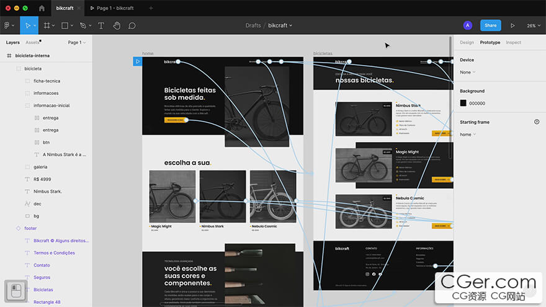Switch to the Assets tab
The width and height of the screenshot is (546, 307).
point(32,42)
